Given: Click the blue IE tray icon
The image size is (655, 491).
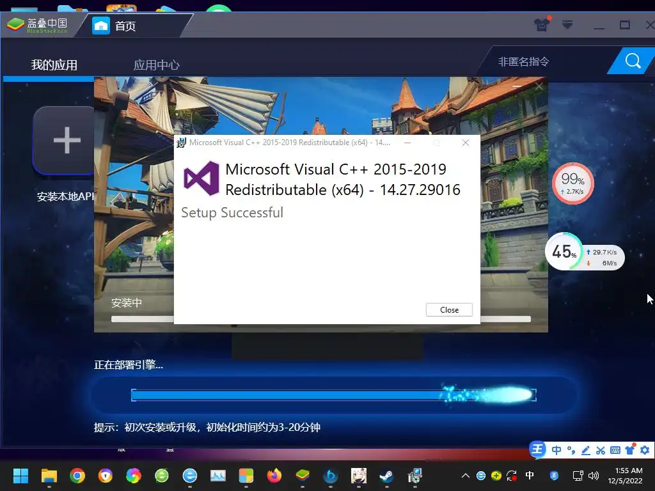Looking at the screenshot, I should (x=481, y=476).
